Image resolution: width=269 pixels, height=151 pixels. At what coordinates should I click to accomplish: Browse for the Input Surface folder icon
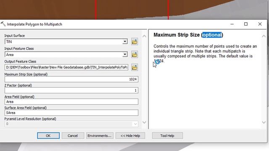pos(134,42)
